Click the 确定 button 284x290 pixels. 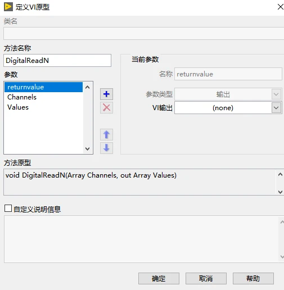(159, 278)
